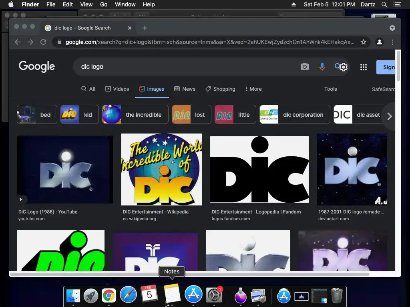The image size is (410, 307).
Task: Open SafeSearch settings
Action: tap(383, 89)
